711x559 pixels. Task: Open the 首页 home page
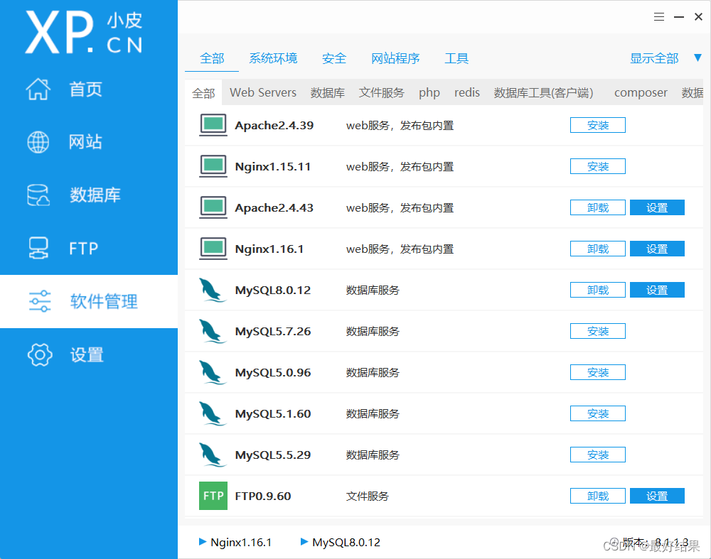85,89
